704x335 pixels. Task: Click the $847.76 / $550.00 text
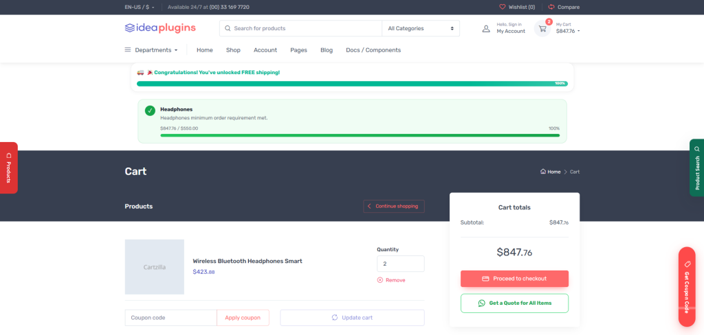[x=179, y=128]
